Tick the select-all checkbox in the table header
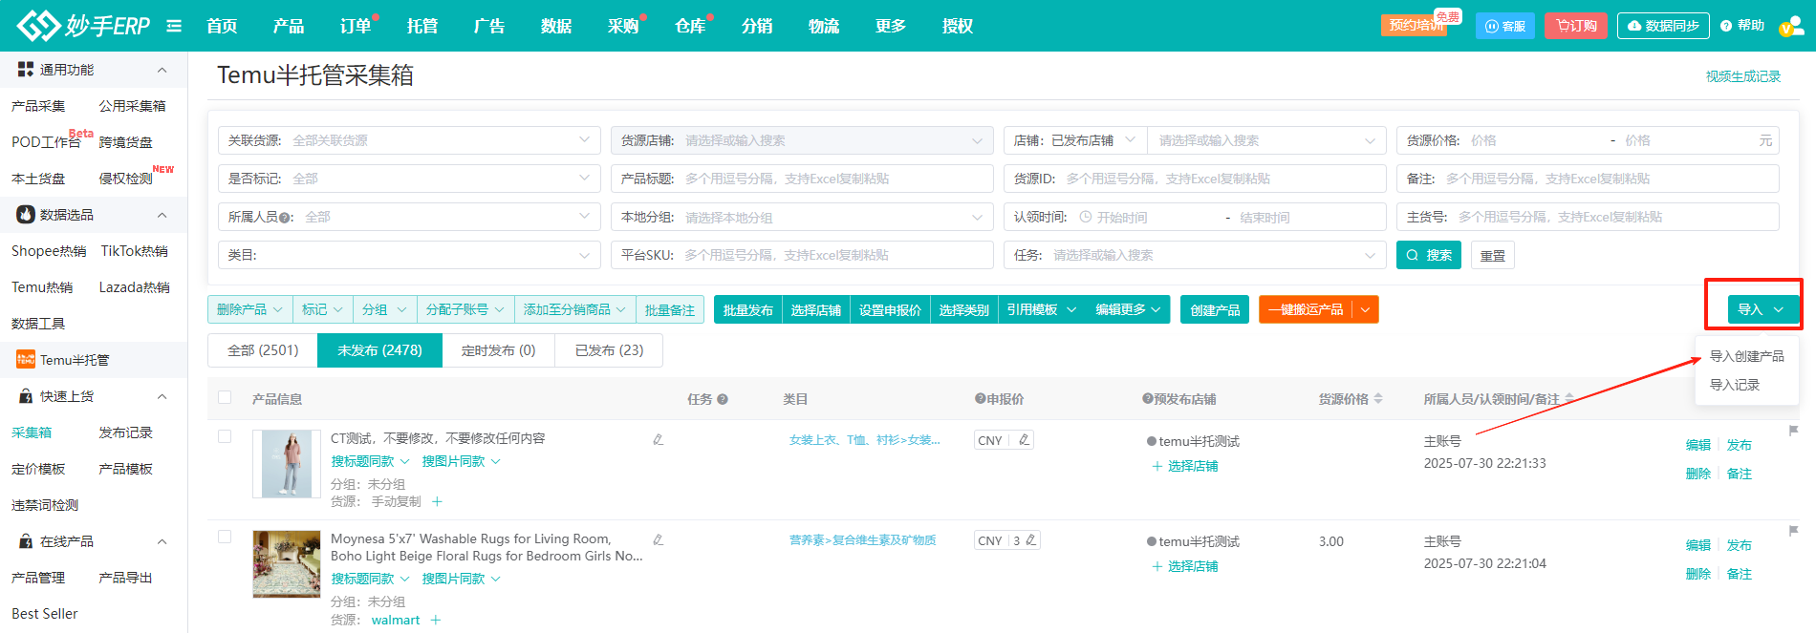Image resolution: width=1816 pixels, height=633 pixels. (225, 397)
